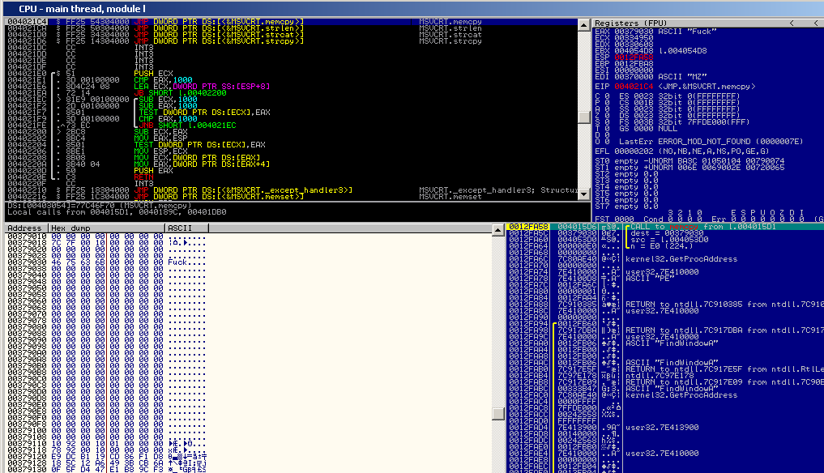The width and height of the screenshot is (824, 473).
Task: Toggle the Carry (C) flag value
Action: pos(604,96)
